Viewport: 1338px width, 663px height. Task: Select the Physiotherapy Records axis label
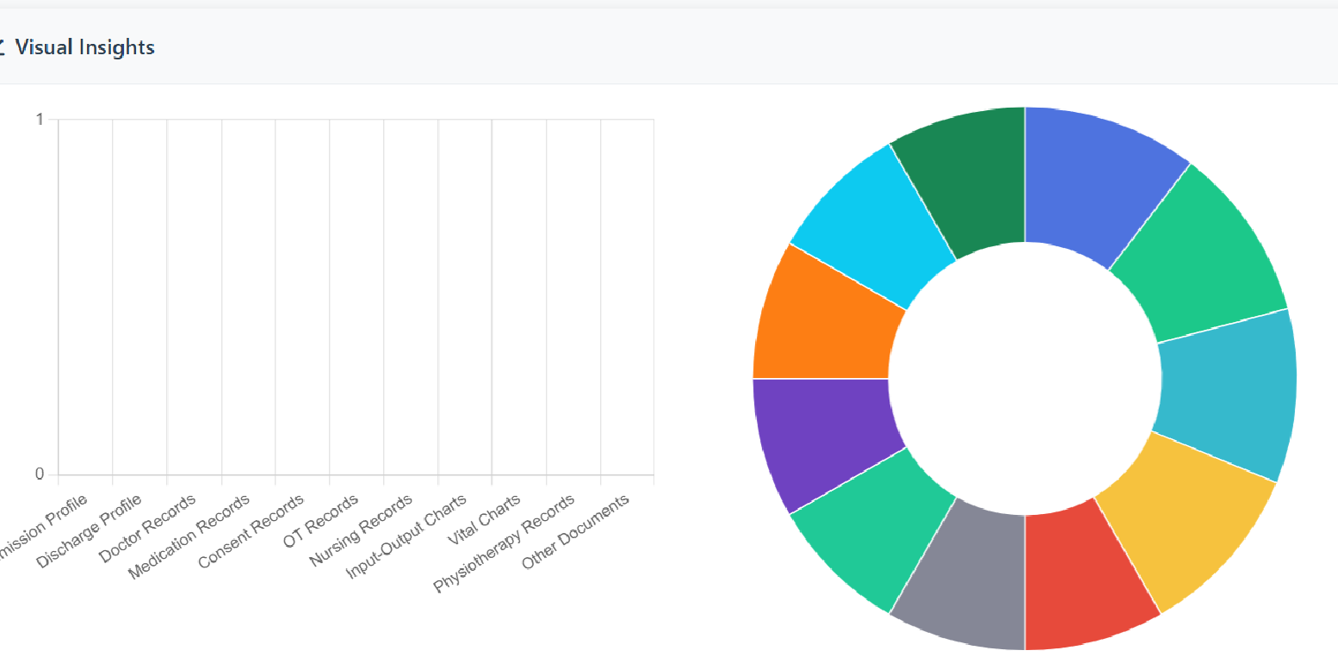tap(504, 544)
